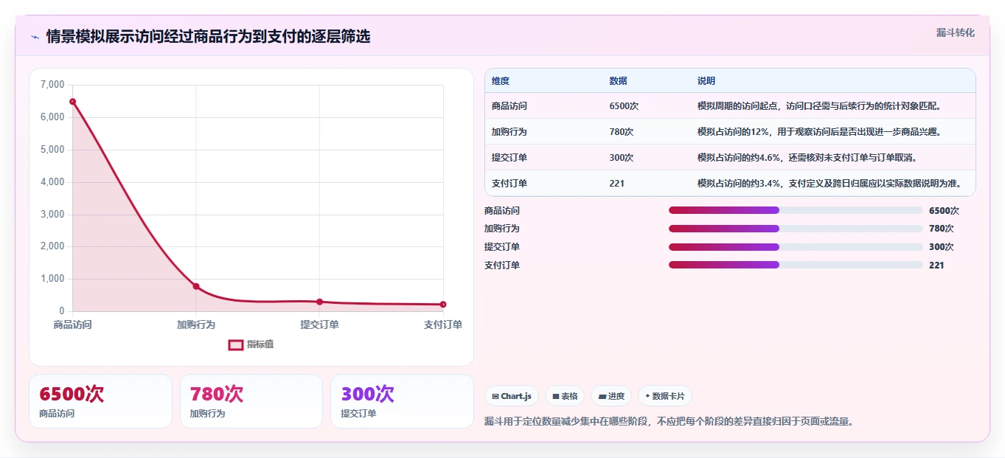The image size is (1005, 458).
Task: Select the 表格 chip
Action: (x=565, y=396)
